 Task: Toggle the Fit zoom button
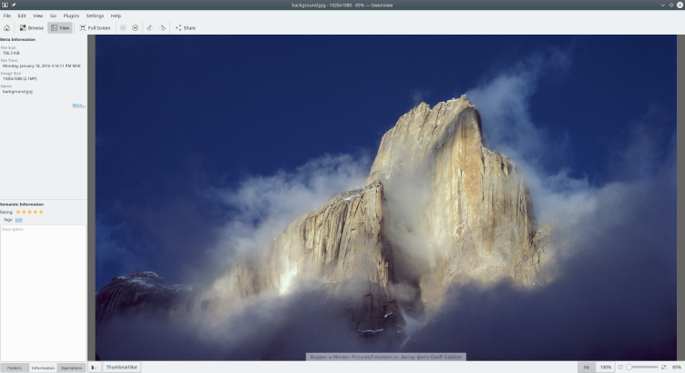pos(587,368)
